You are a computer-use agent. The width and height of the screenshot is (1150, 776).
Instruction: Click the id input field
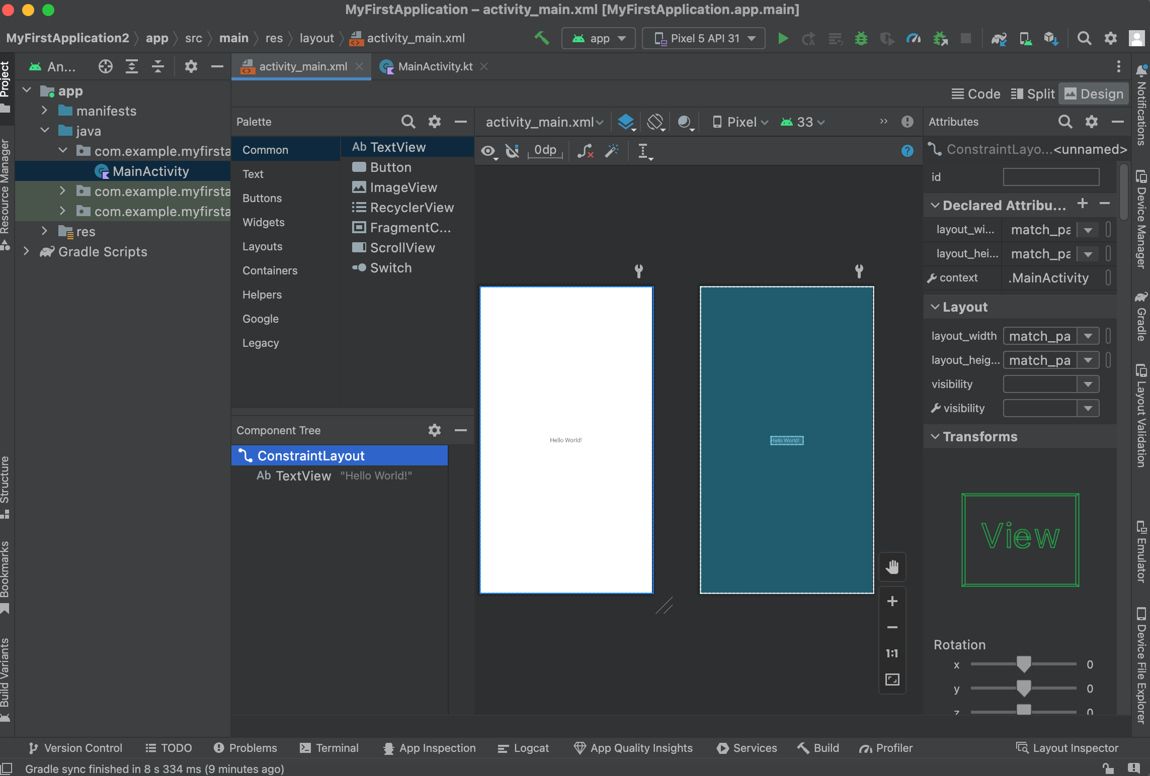(1051, 177)
